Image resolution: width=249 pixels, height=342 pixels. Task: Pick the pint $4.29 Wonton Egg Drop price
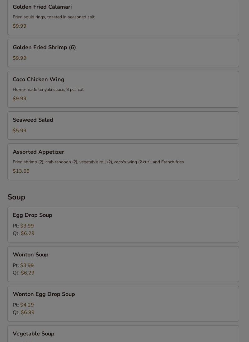pyautogui.click(x=27, y=305)
